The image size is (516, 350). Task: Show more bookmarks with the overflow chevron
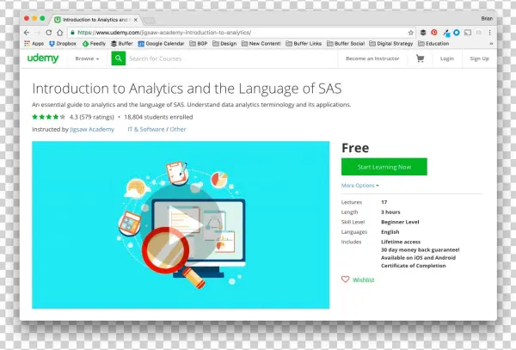pos(491,43)
